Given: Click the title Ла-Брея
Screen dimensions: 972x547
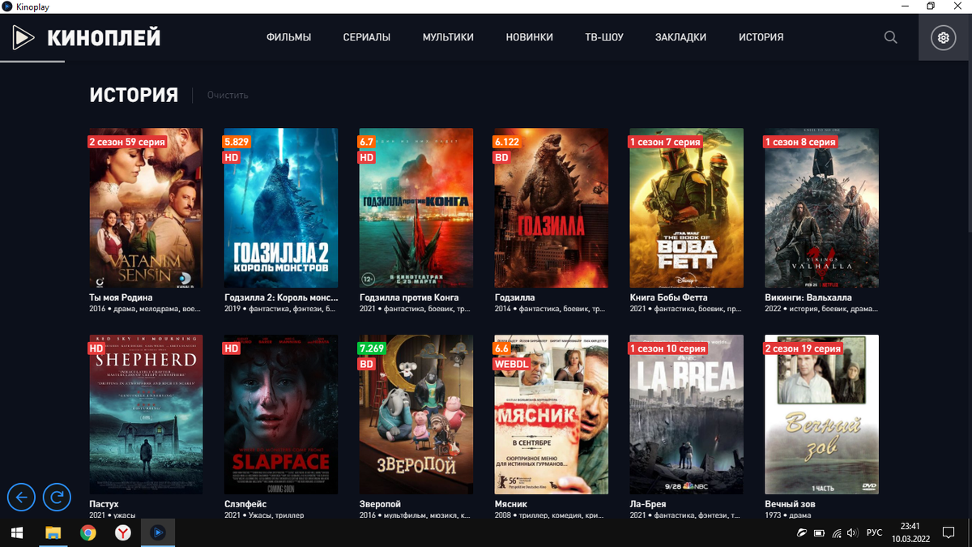Looking at the screenshot, I should (x=648, y=504).
